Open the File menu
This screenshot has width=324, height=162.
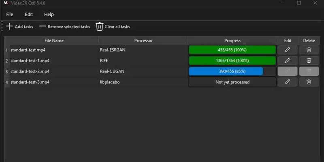9,15
